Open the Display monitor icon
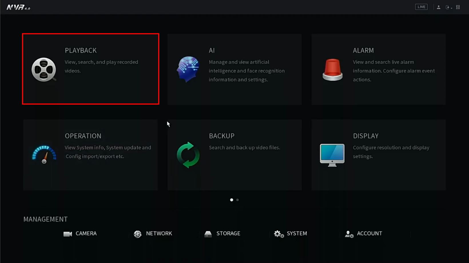 (332, 155)
